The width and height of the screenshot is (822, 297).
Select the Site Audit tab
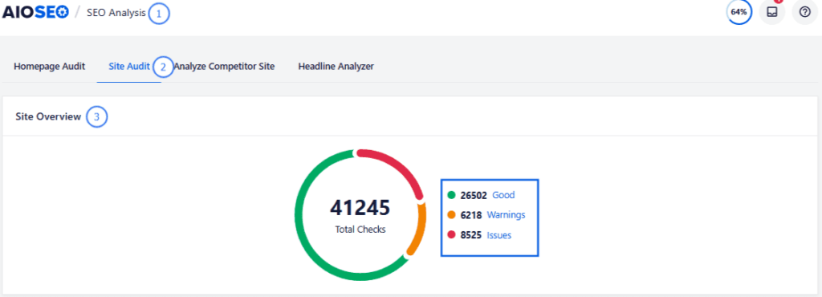coord(129,67)
